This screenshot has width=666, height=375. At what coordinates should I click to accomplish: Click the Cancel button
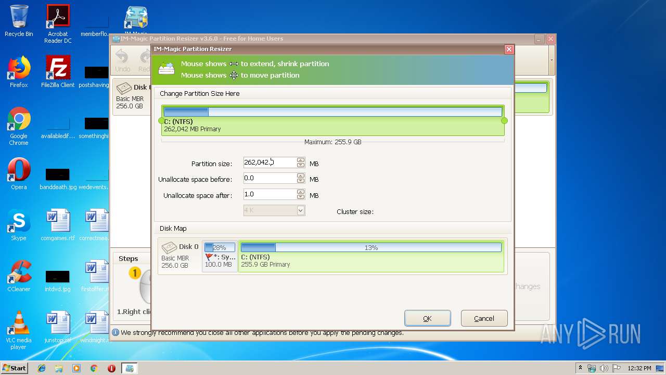(x=484, y=318)
